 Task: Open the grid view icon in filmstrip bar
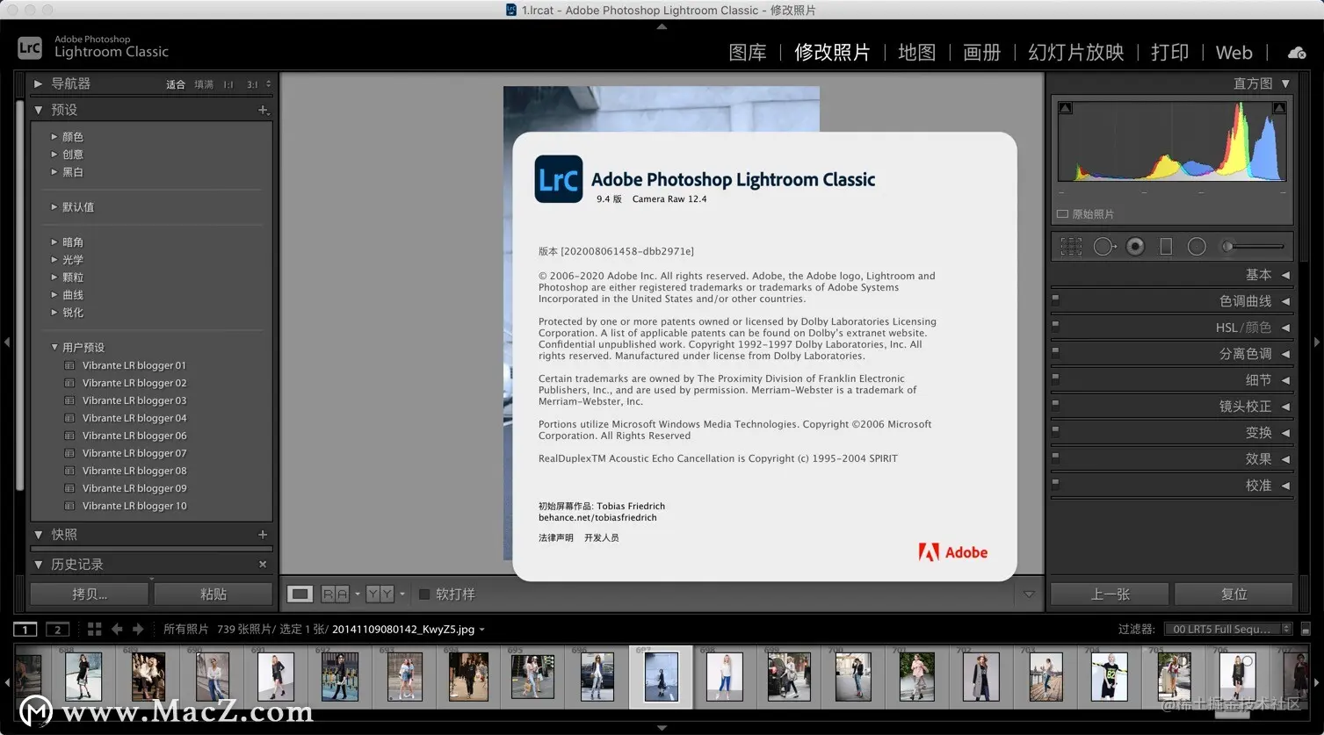pyautogui.click(x=94, y=629)
